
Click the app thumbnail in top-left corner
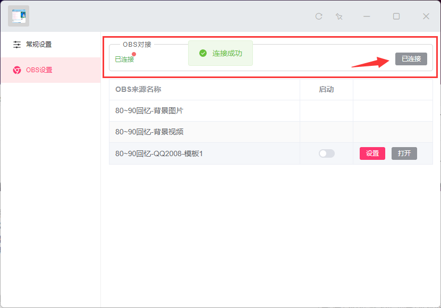point(19,16)
